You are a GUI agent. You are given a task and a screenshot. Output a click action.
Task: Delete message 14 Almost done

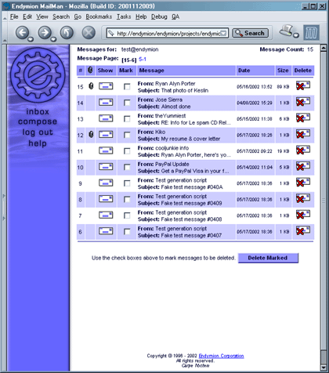pyautogui.click(x=303, y=102)
